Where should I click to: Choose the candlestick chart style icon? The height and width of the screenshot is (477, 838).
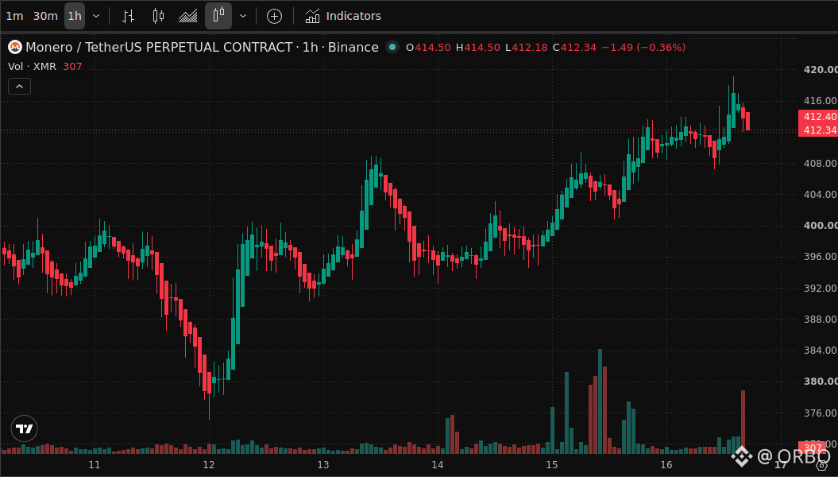click(158, 16)
